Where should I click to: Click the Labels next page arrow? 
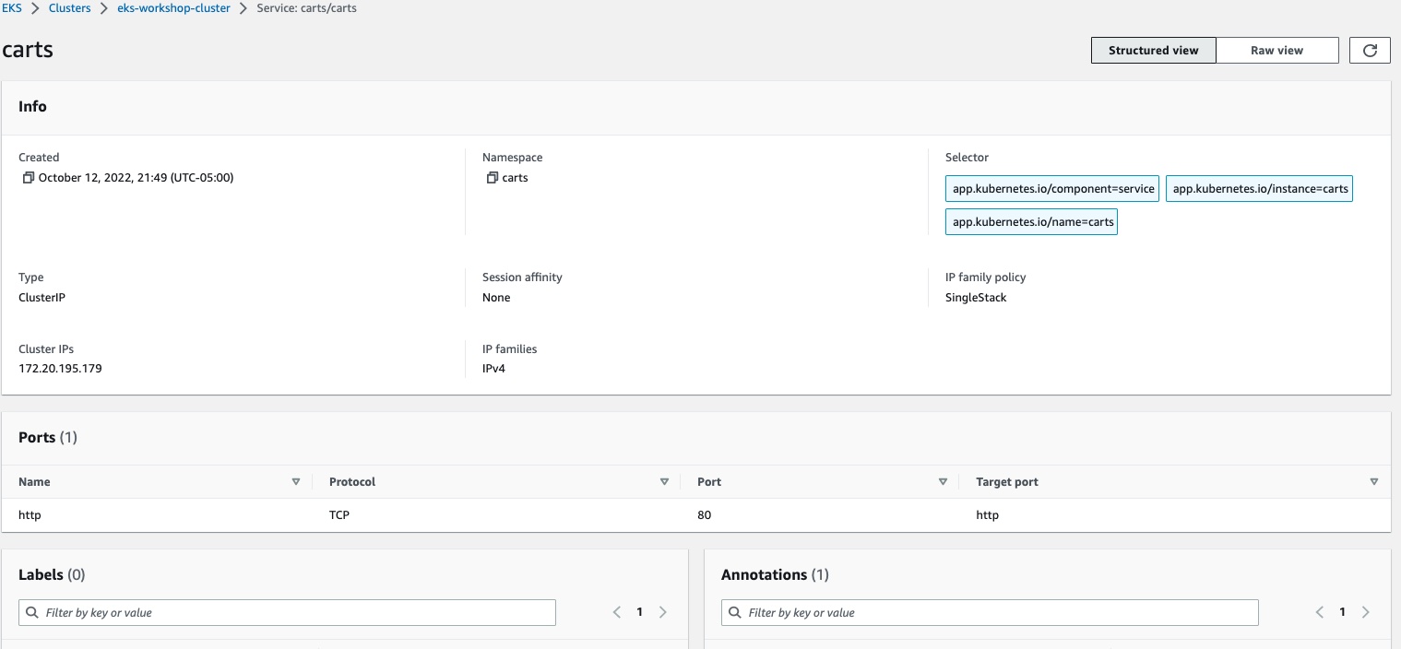pos(663,612)
